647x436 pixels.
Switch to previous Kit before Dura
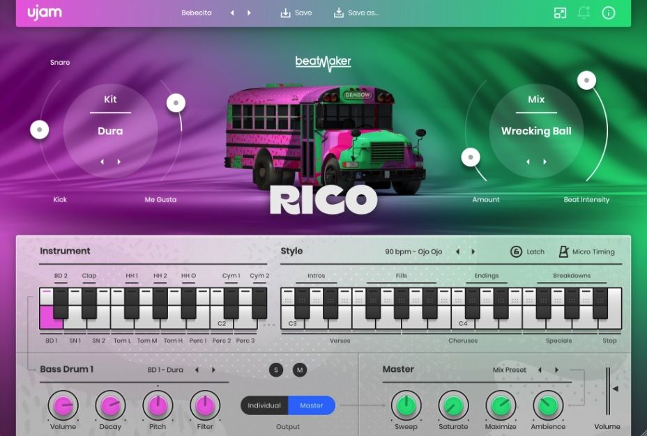pyautogui.click(x=102, y=162)
